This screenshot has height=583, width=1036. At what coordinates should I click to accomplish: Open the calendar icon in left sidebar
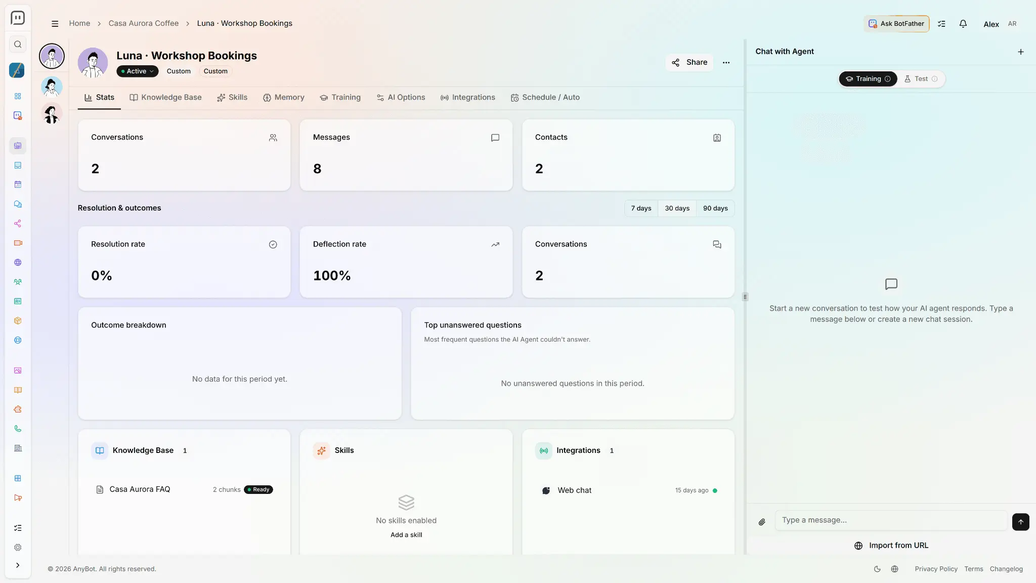click(18, 185)
